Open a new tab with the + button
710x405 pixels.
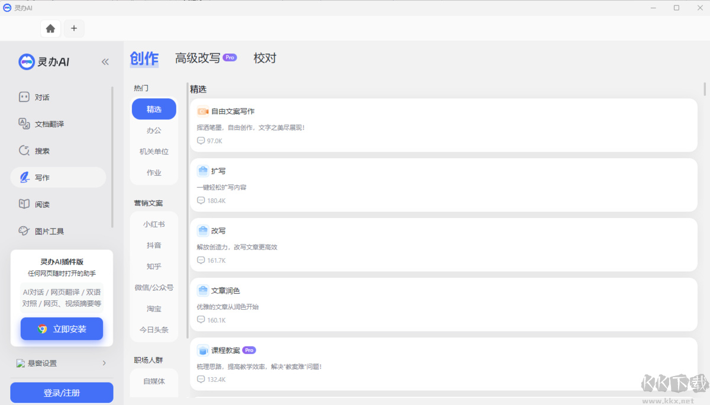click(x=74, y=28)
